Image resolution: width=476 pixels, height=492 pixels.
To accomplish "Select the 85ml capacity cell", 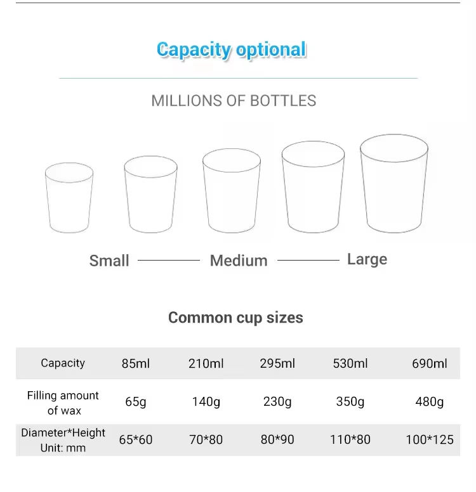I will click(x=136, y=364).
